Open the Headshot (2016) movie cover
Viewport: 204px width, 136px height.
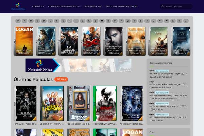point(105,103)
